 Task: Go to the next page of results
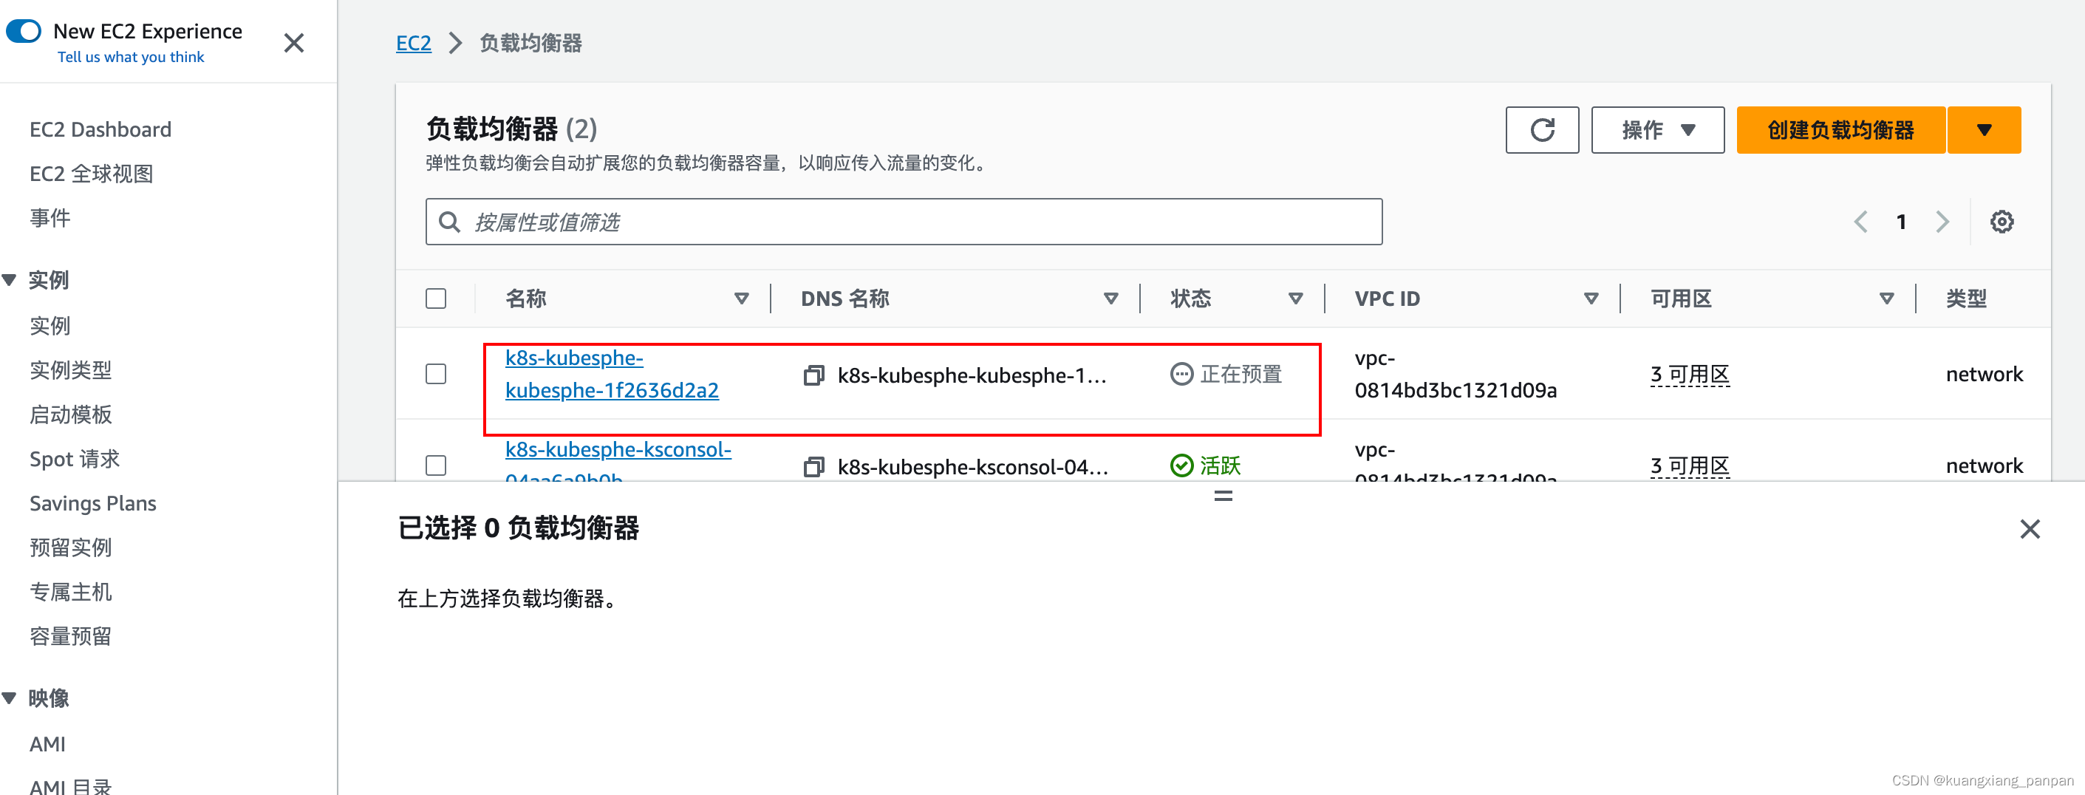(1942, 222)
